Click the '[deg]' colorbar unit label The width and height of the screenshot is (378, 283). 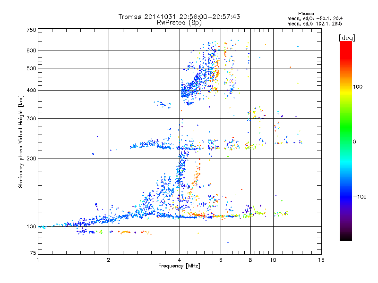347,38
